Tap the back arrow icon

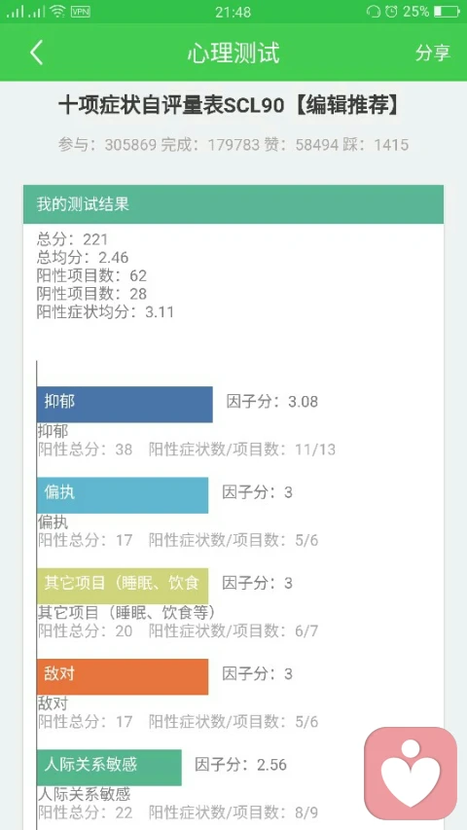pyautogui.click(x=37, y=53)
